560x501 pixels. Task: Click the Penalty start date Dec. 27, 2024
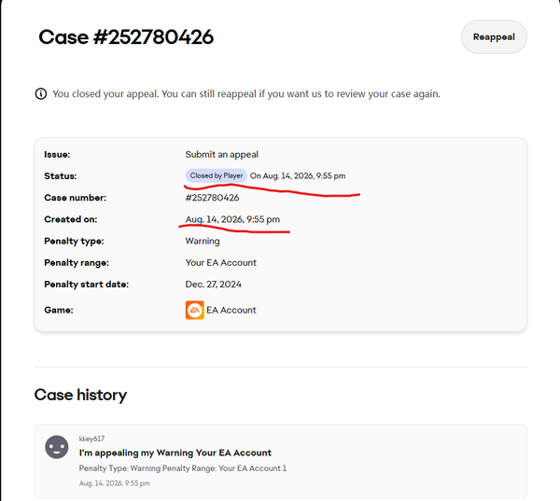[213, 285]
